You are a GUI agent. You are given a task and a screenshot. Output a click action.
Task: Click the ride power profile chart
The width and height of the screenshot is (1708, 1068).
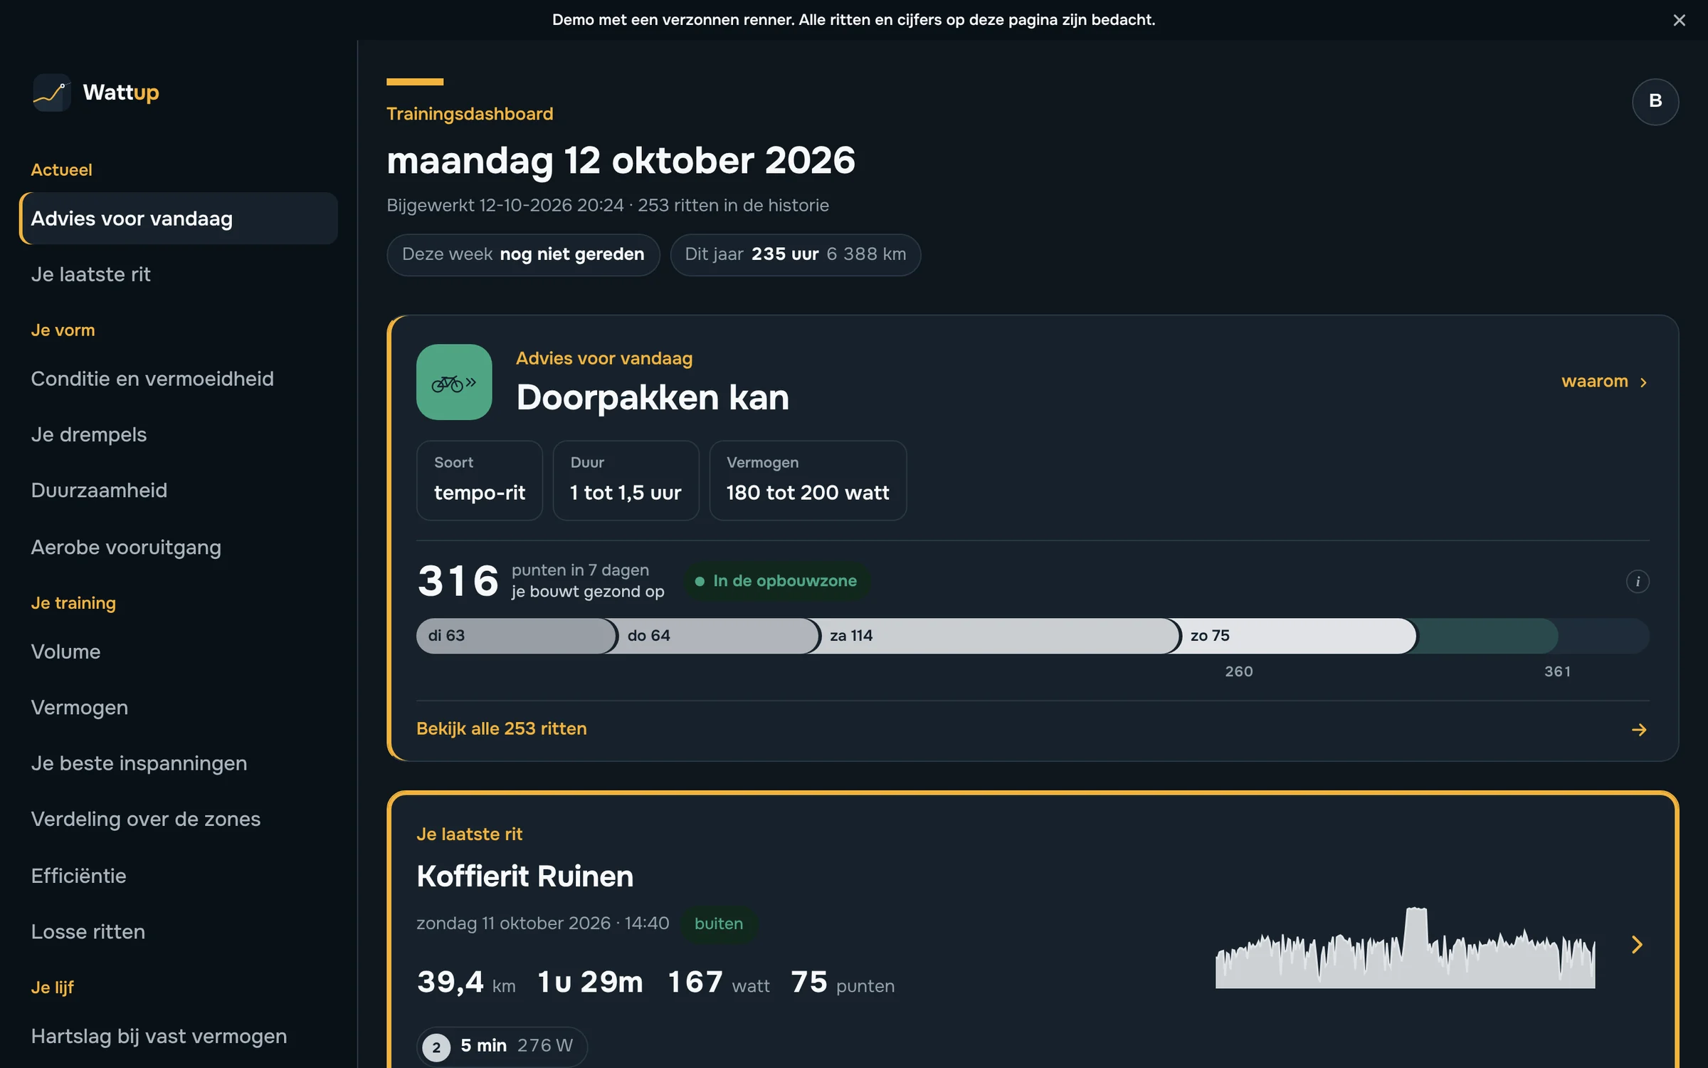[x=1405, y=947]
